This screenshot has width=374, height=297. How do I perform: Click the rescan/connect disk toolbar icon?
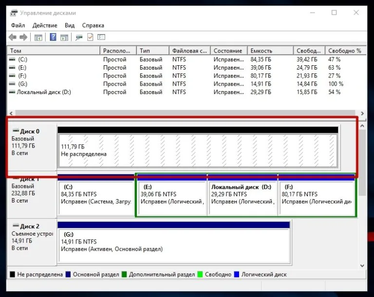point(79,37)
